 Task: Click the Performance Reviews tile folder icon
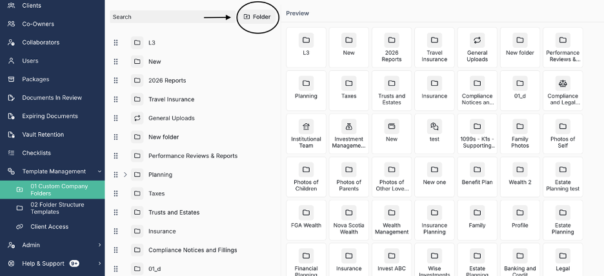[x=563, y=40]
